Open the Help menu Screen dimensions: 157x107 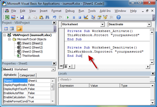click(133, 11)
